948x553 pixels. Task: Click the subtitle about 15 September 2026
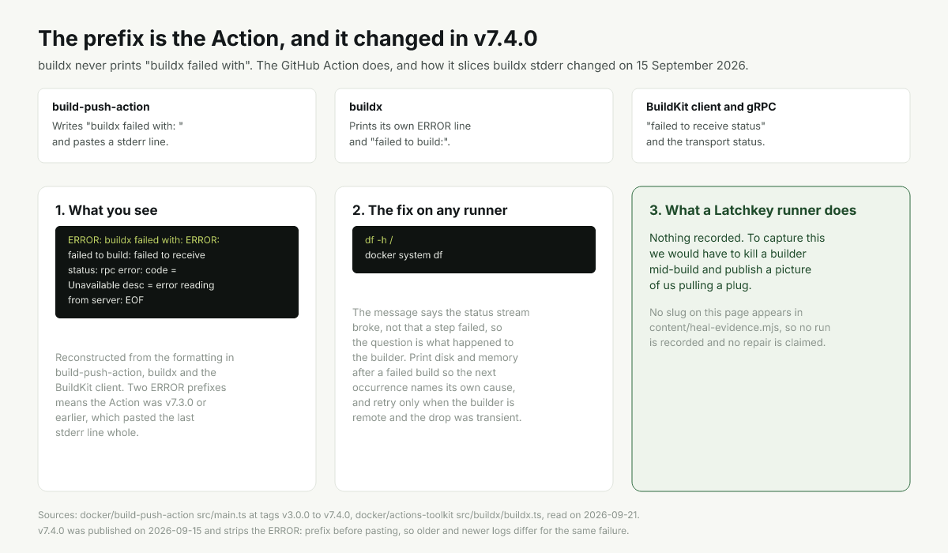click(x=393, y=66)
